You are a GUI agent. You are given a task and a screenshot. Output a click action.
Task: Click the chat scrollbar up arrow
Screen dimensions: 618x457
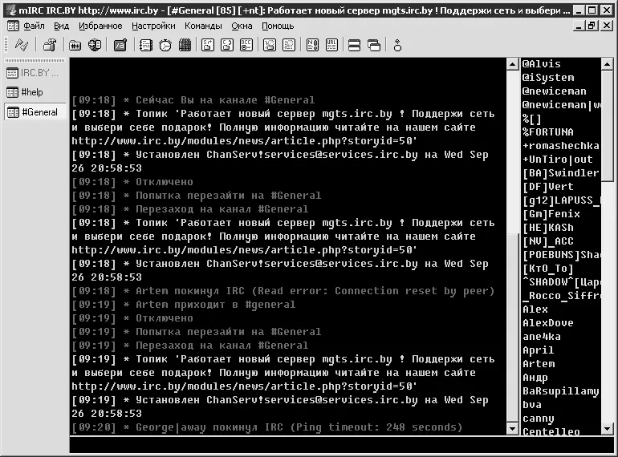512,64
